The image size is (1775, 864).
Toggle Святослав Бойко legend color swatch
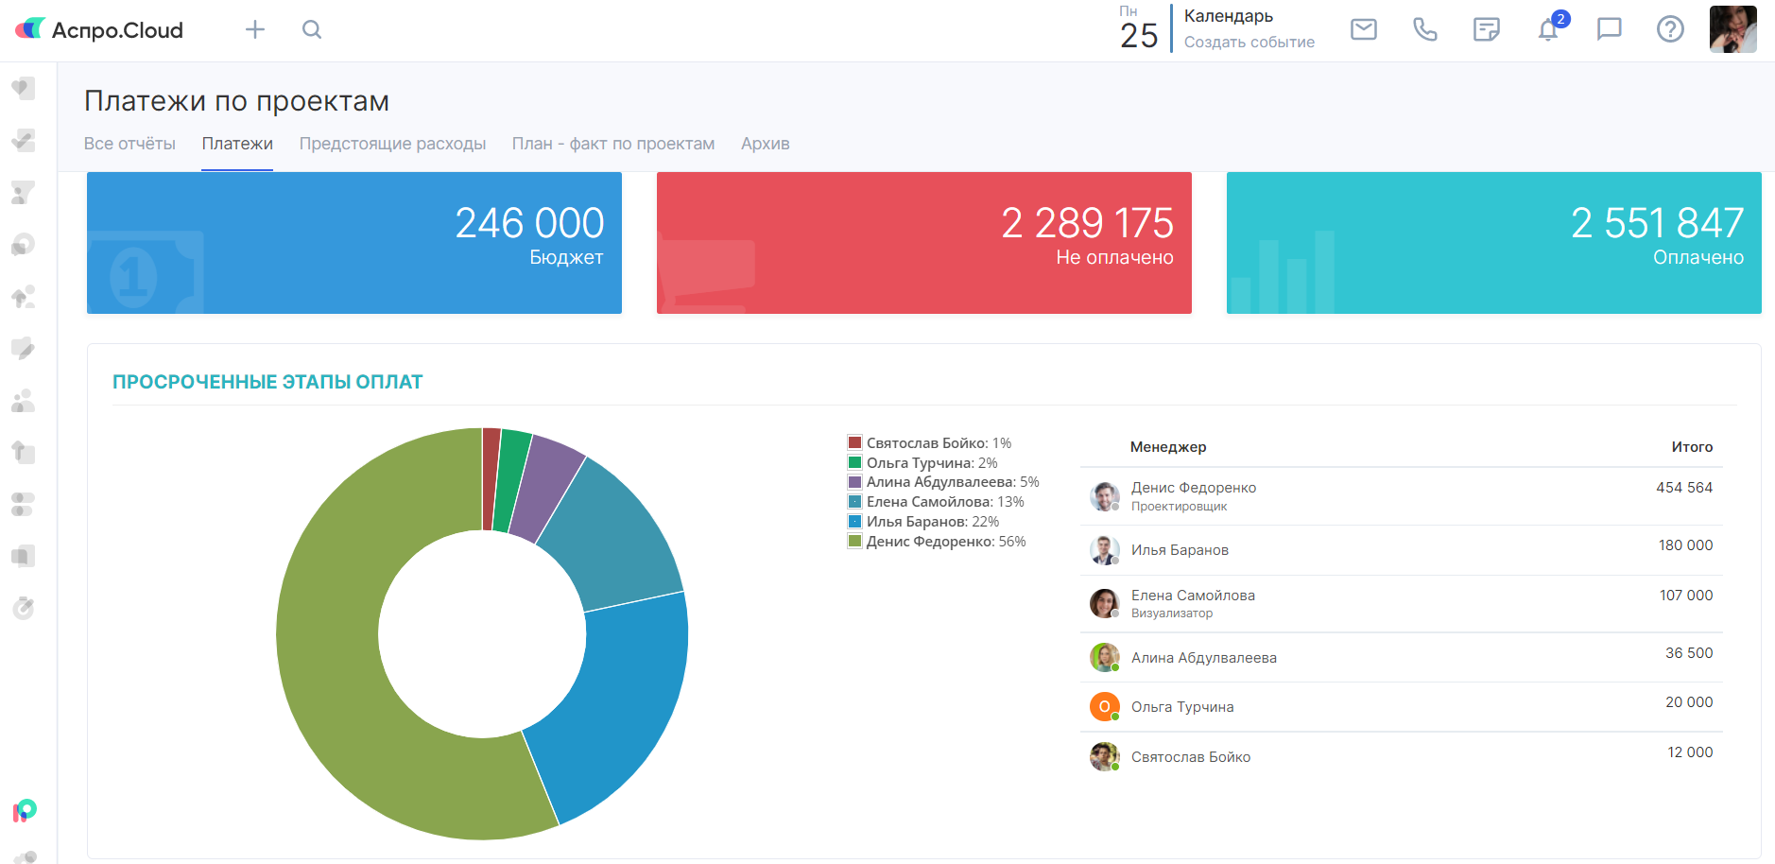854,443
